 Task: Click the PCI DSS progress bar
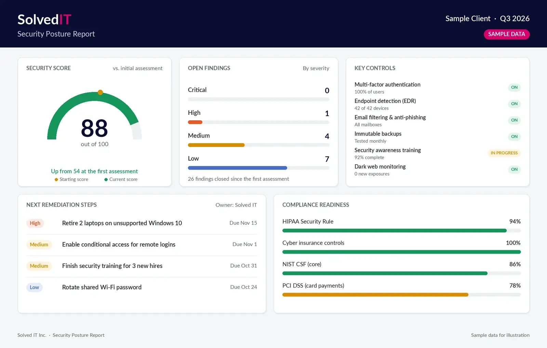coord(401,295)
